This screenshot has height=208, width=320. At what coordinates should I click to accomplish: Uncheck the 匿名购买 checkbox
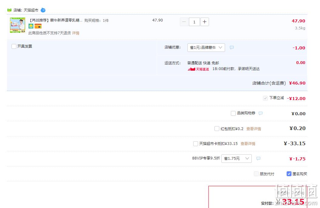[289, 174]
